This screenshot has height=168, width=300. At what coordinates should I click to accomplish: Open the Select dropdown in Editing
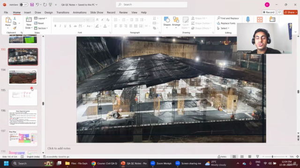(223, 28)
